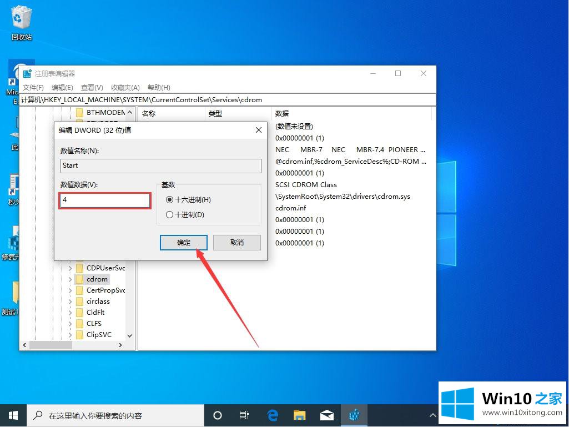Screen dimensions: 569x427
Task: Open the Recycle Bin desktop icon
Action: pyautogui.click(x=22, y=22)
